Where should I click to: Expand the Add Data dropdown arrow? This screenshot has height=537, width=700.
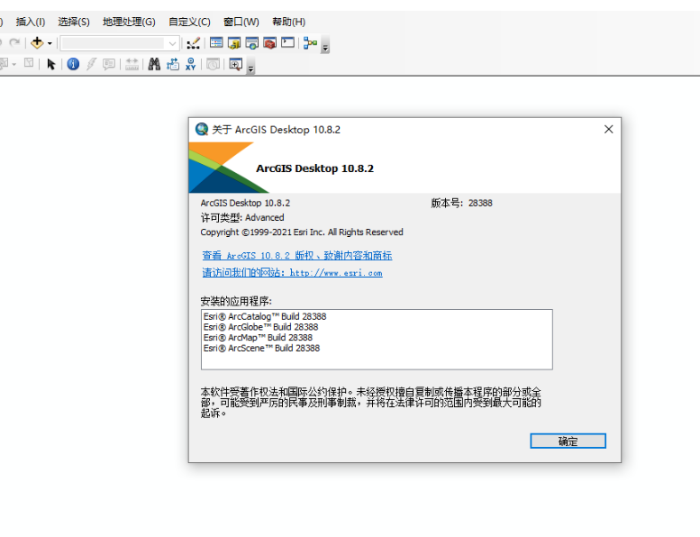(50, 43)
